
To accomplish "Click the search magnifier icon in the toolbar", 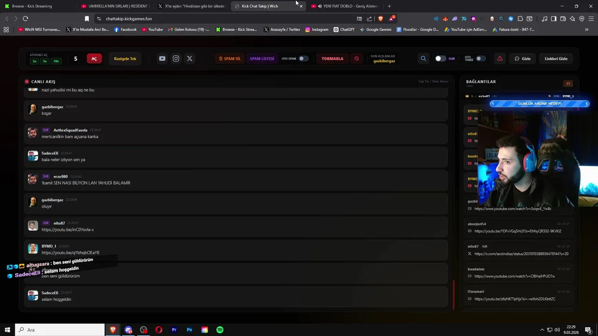I will point(423,58).
